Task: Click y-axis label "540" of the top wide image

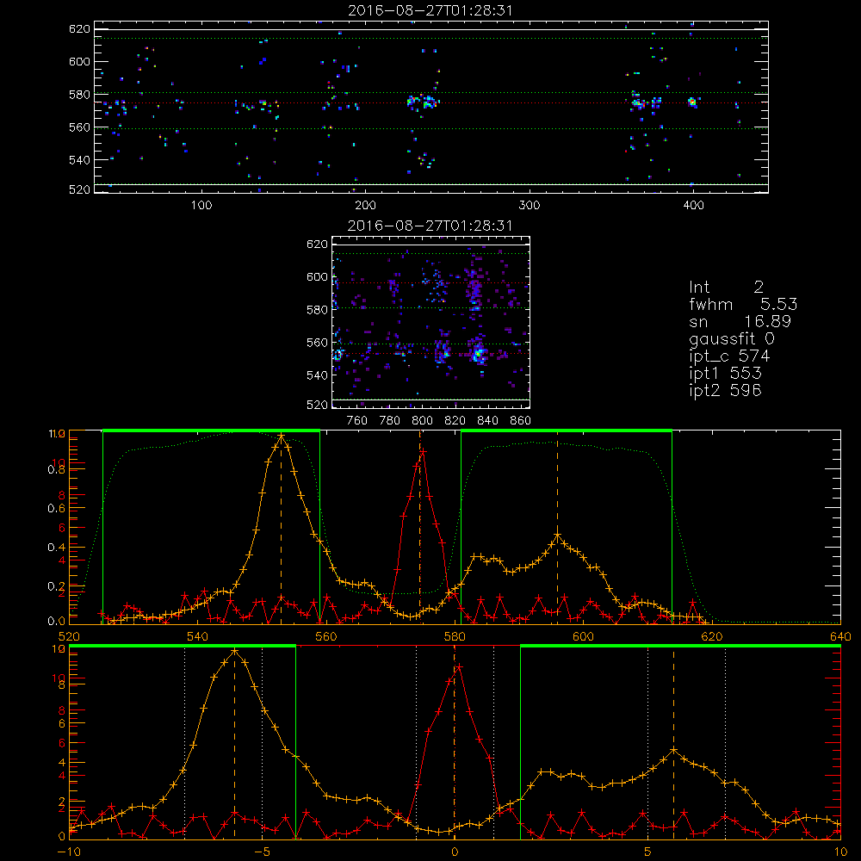Action: pyautogui.click(x=79, y=160)
